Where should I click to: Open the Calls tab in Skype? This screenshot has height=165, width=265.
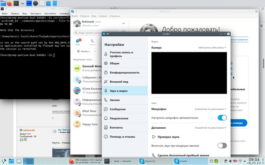92,42
